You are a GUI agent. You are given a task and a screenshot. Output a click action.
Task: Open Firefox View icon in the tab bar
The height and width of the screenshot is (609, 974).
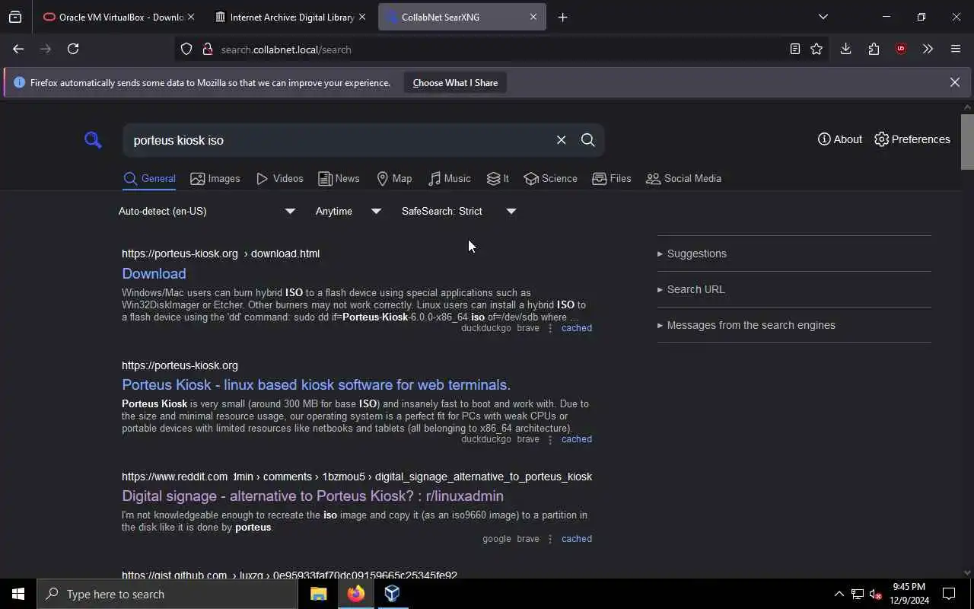point(15,17)
